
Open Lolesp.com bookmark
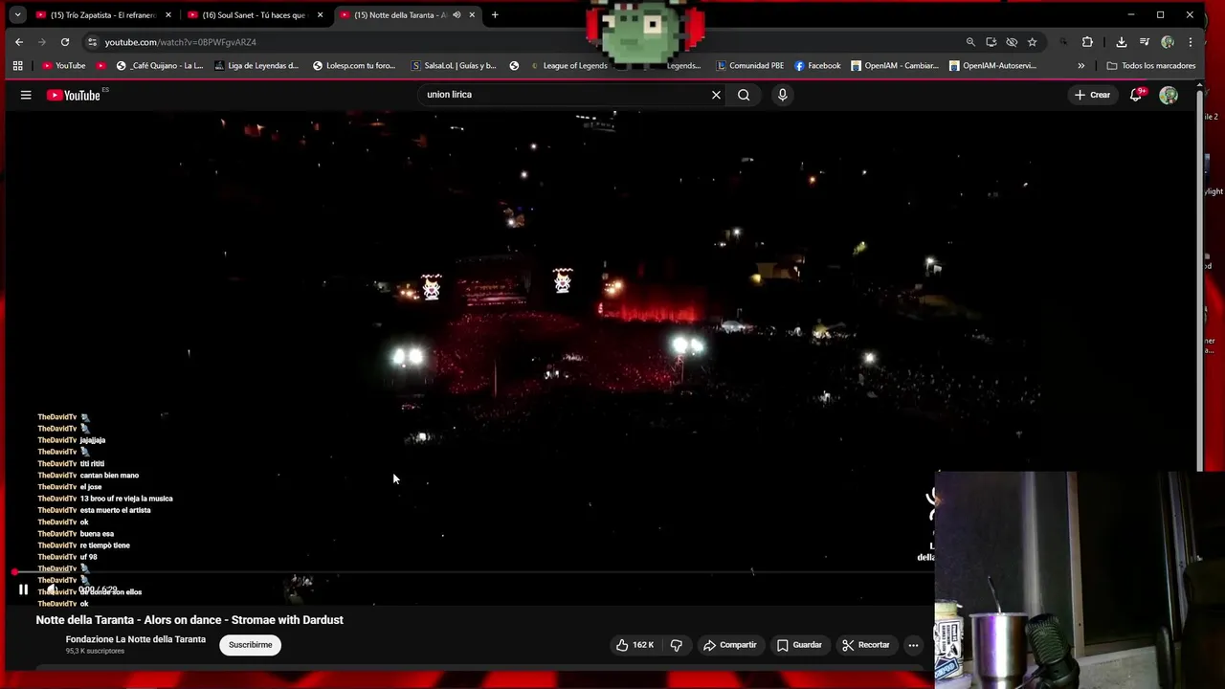click(353, 66)
